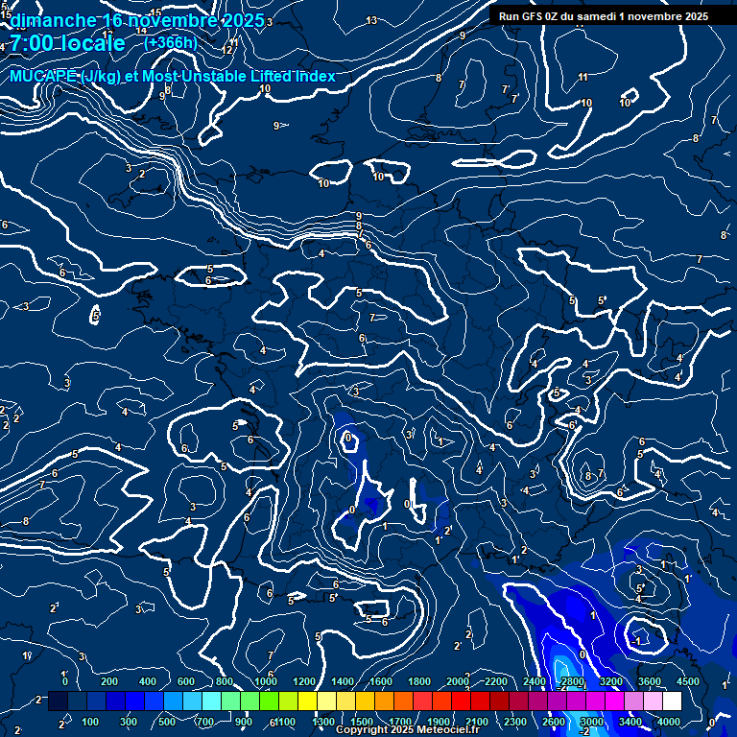Click the '800' legend value
The width and height of the screenshot is (737, 737).
pos(225,681)
